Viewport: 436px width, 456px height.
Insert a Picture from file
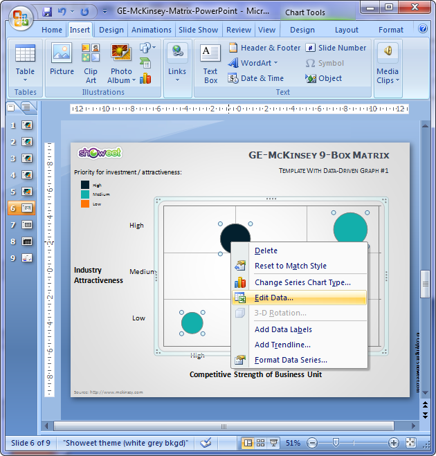pyautogui.click(x=62, y=60)
